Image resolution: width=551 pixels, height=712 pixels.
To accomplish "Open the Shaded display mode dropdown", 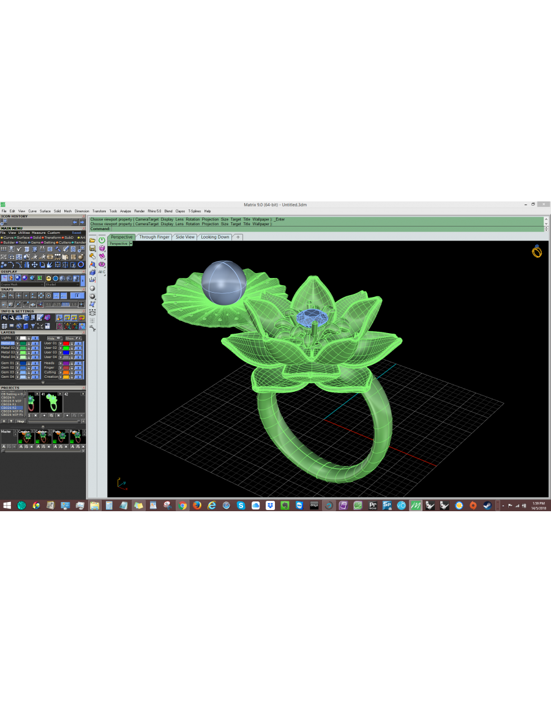I will pos(62,285).
